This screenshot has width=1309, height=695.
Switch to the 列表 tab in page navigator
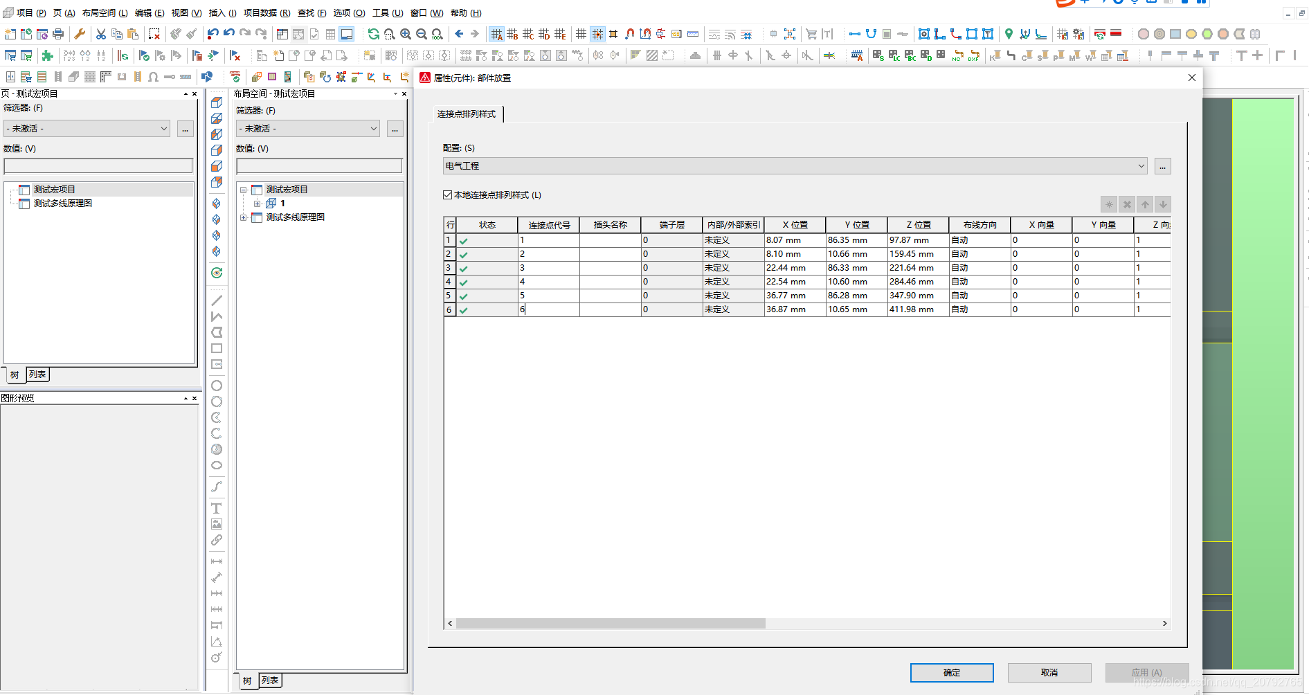click(x=37, y=374)
